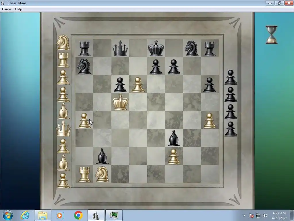
Task: Select the black bishop on b2
Action: (102, 156)
